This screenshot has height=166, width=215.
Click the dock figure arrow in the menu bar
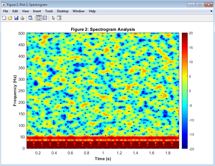tap(211, 11)
